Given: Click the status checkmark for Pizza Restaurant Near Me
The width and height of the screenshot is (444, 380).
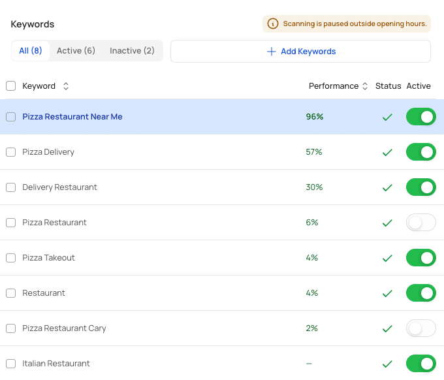Looking at the screenshot, I should coord(387,117).
